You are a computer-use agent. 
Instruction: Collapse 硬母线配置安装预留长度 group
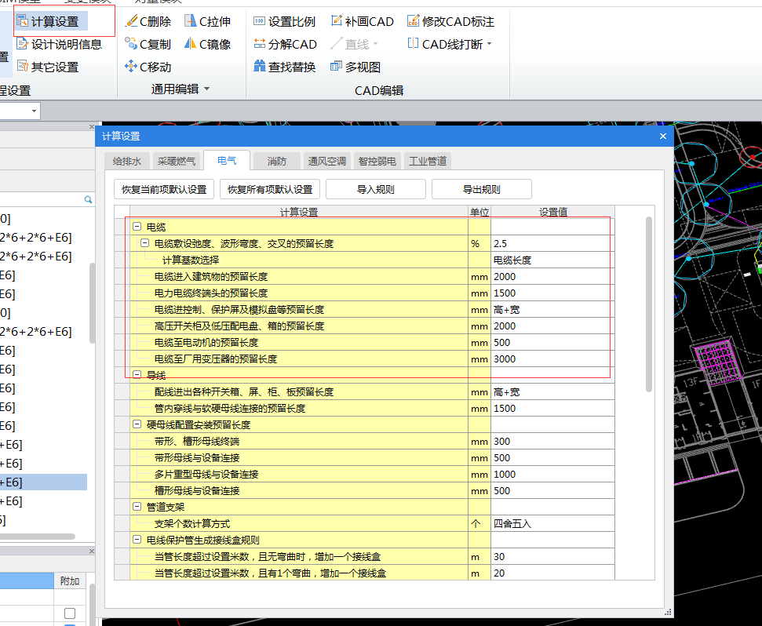[x=137, y=424]
